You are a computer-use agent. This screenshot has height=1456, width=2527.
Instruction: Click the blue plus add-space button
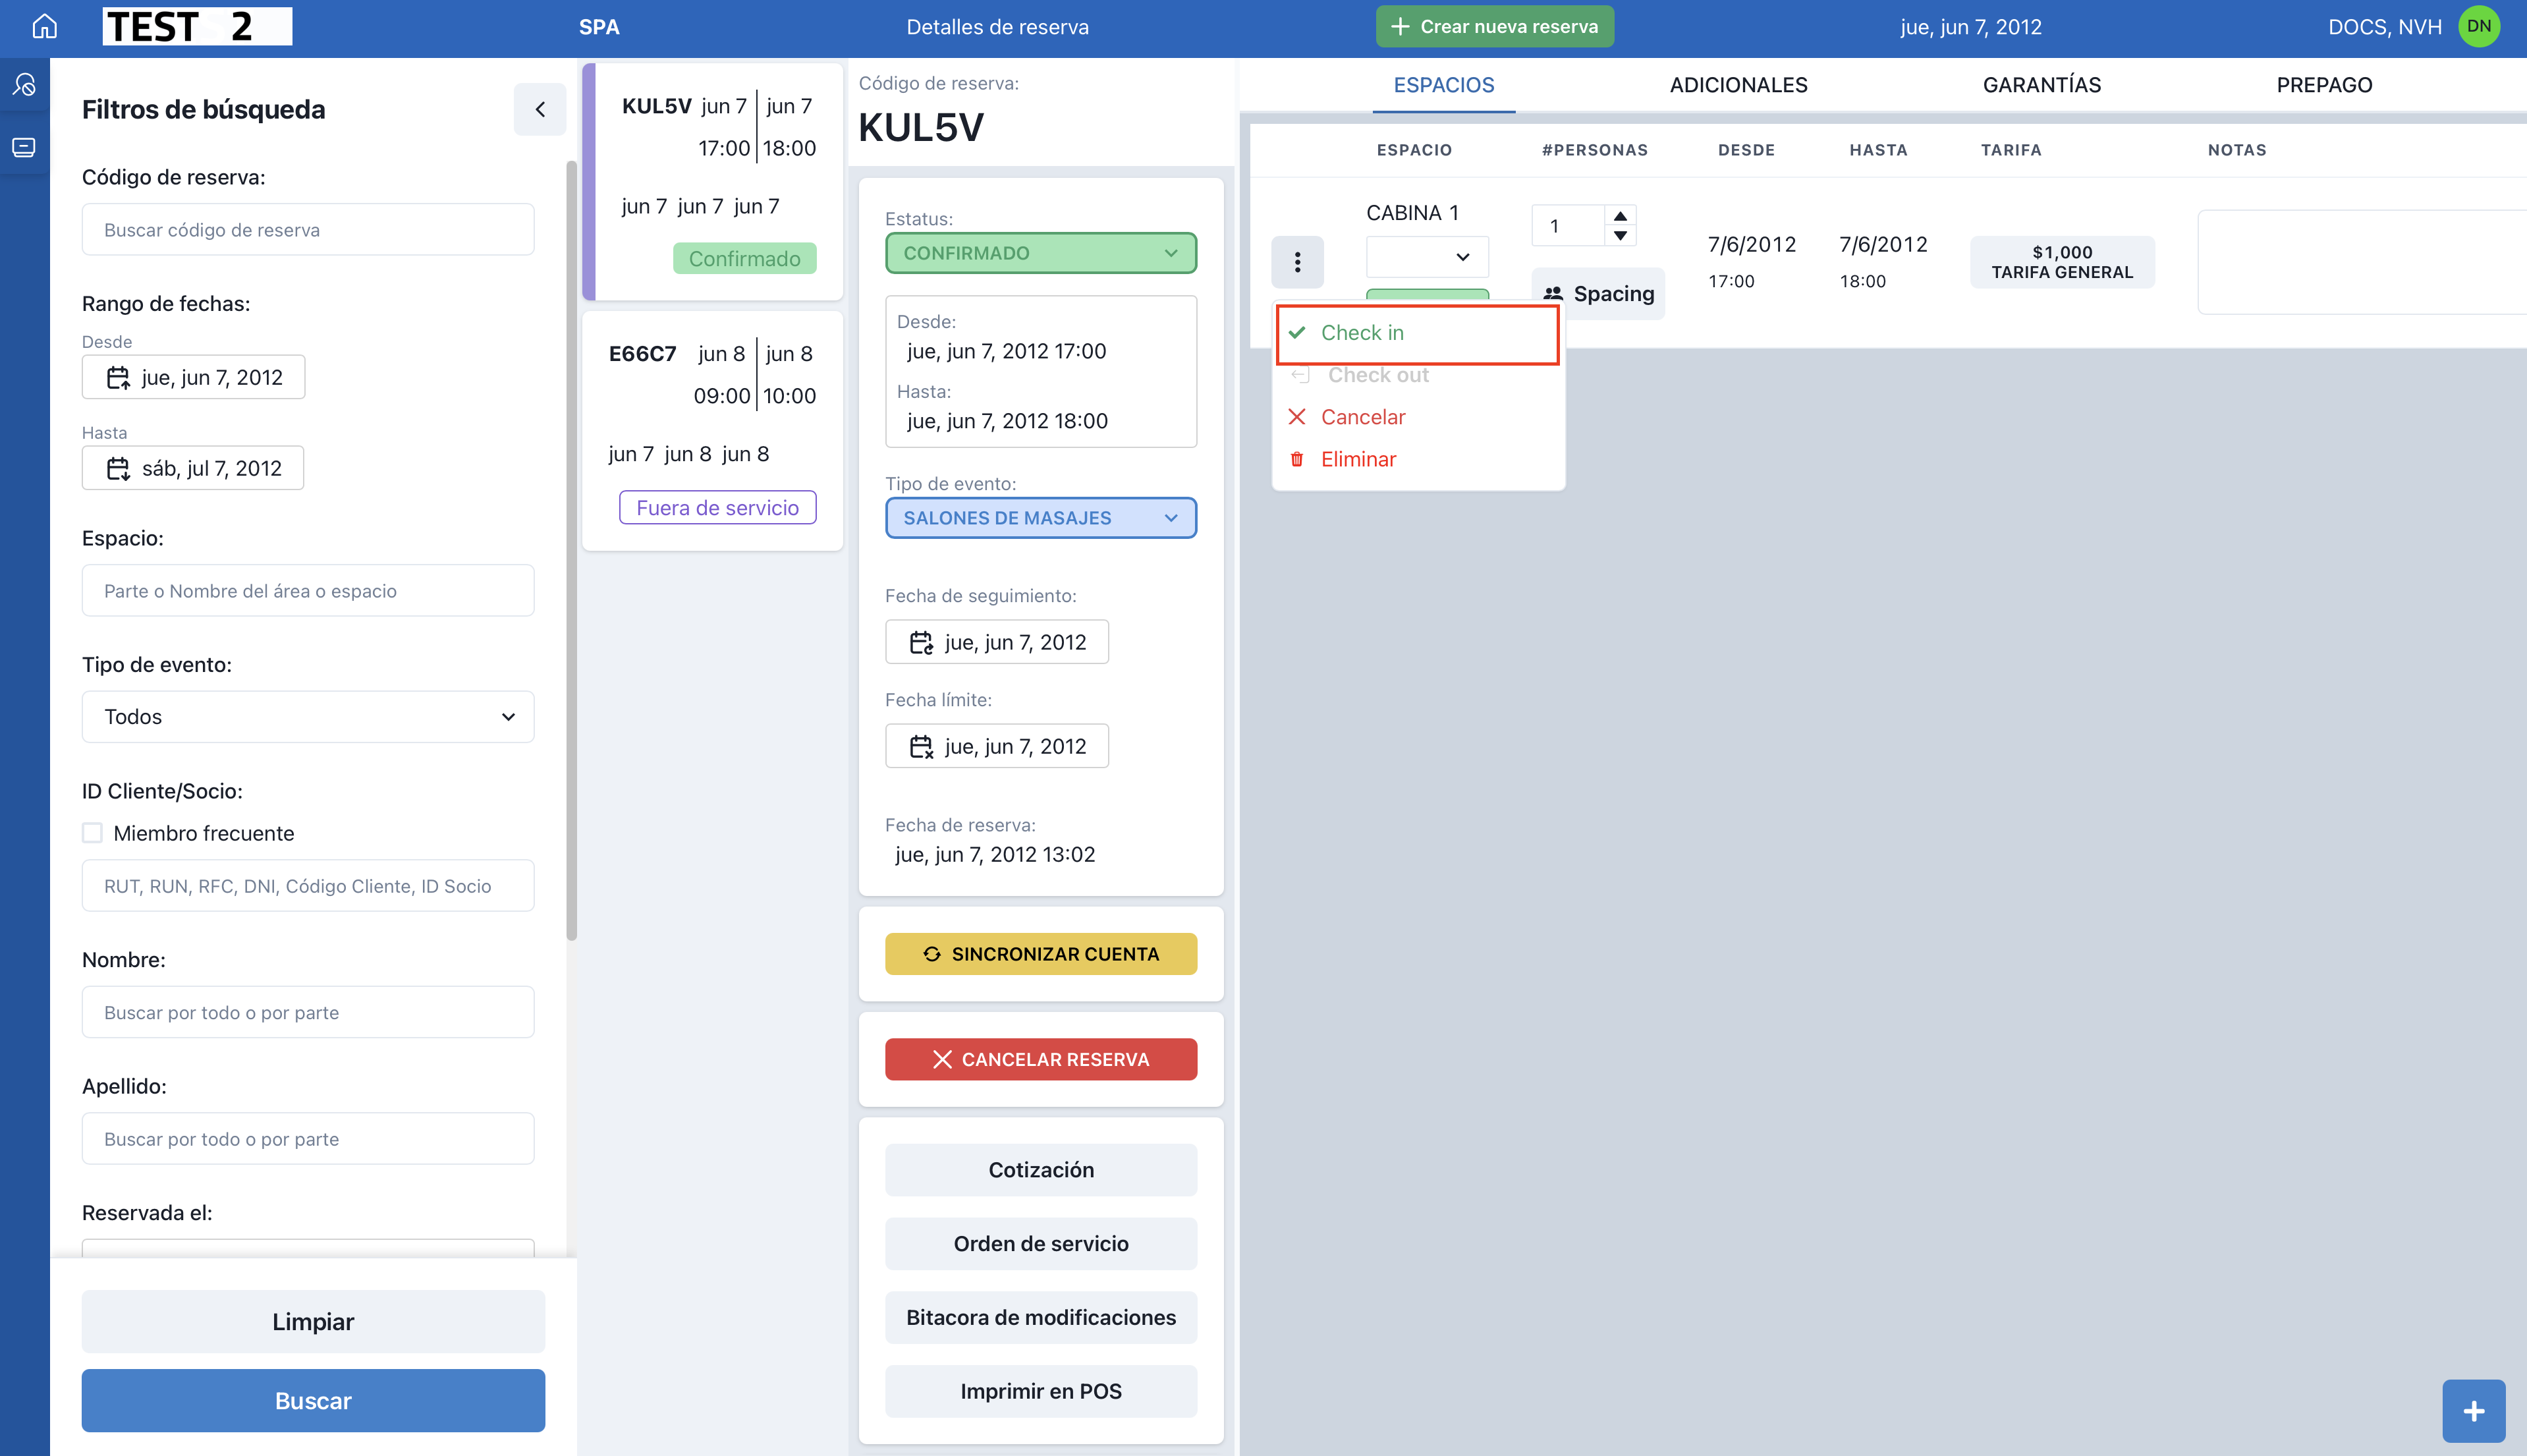pos(2473,1410)
